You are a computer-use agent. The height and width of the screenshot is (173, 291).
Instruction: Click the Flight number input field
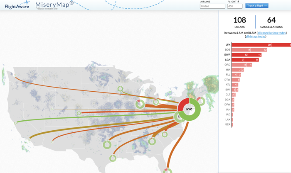(235, 6)
